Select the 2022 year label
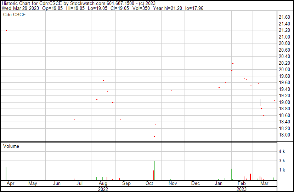This screenshot has width=294, height=192. (103, 189)
